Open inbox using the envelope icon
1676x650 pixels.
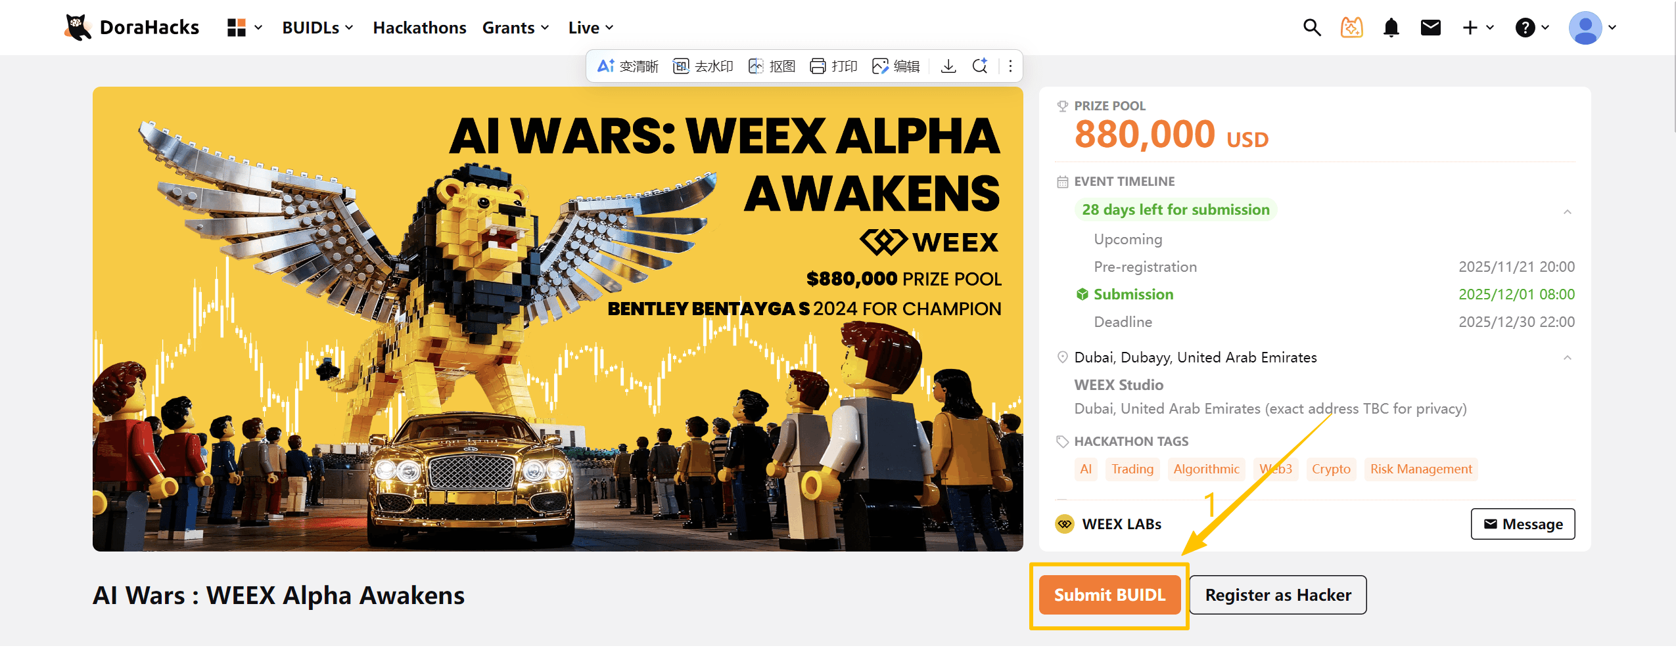[x=1432, y=27]
